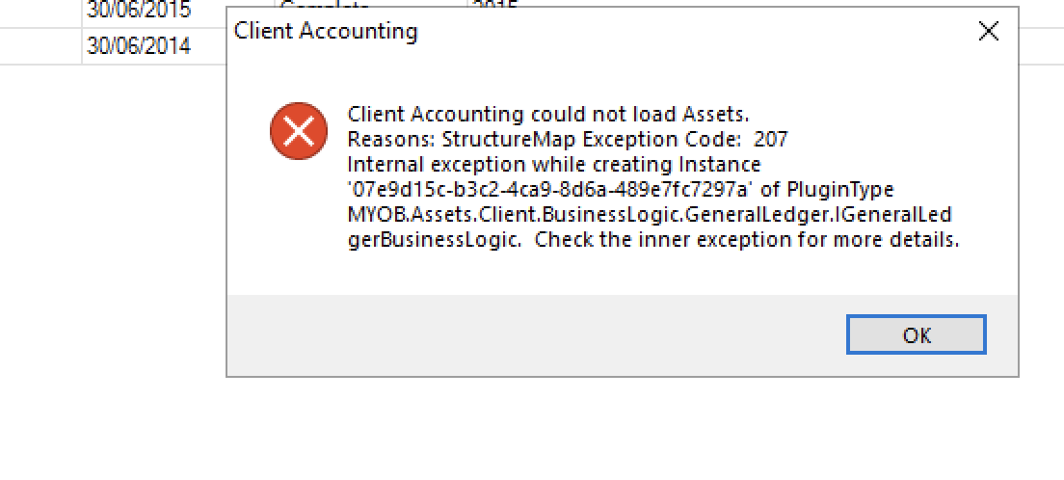Click the 'Internal exception while creating Instance' line
1064x480 pixels.
(553, 164)
